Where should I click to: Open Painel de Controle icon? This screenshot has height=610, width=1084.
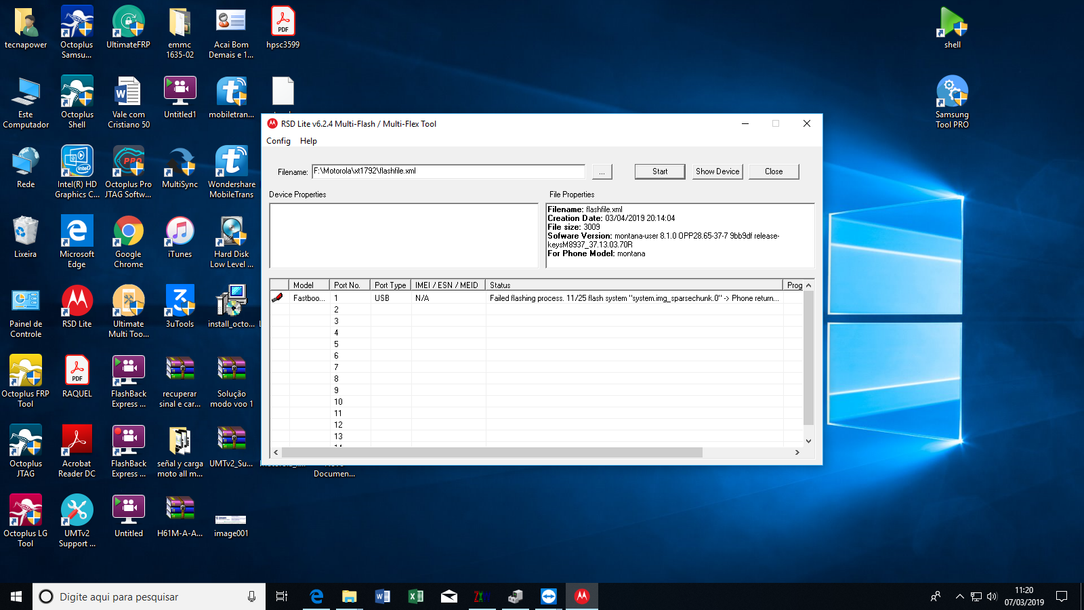pos(26,311)
